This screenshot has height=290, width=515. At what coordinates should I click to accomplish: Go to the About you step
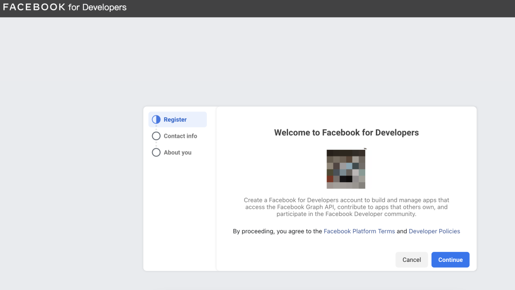(177, 153)
